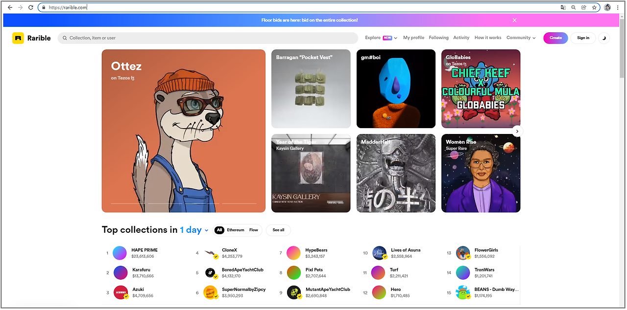Click the share page icon
627x310 pixels.
click(584, 7)
